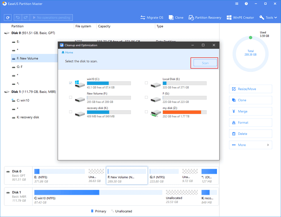Click the Partition column header
The width and height of the screenshot is (281, 217).
[17, 26]
